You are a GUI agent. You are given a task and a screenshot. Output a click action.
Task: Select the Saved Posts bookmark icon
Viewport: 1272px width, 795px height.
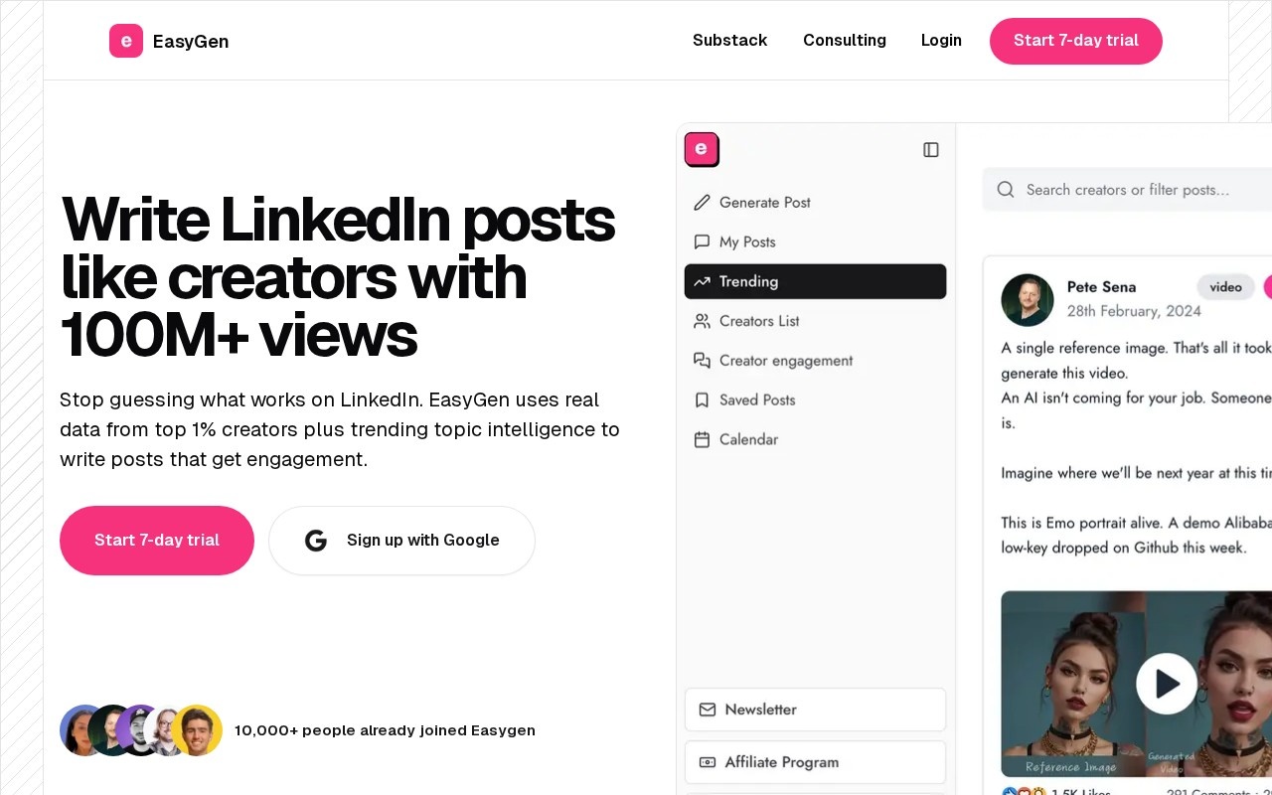[x=702, y=400]
